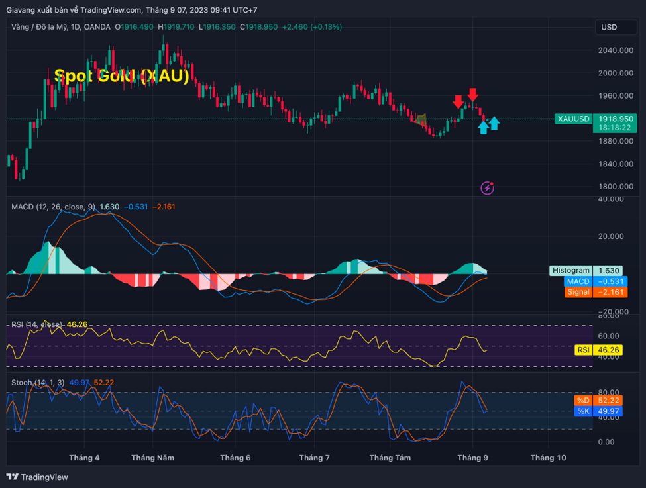Click the MACD (12, 26, close, 9) legend
This screenshot has height=488, width=646.
point(53,207)
